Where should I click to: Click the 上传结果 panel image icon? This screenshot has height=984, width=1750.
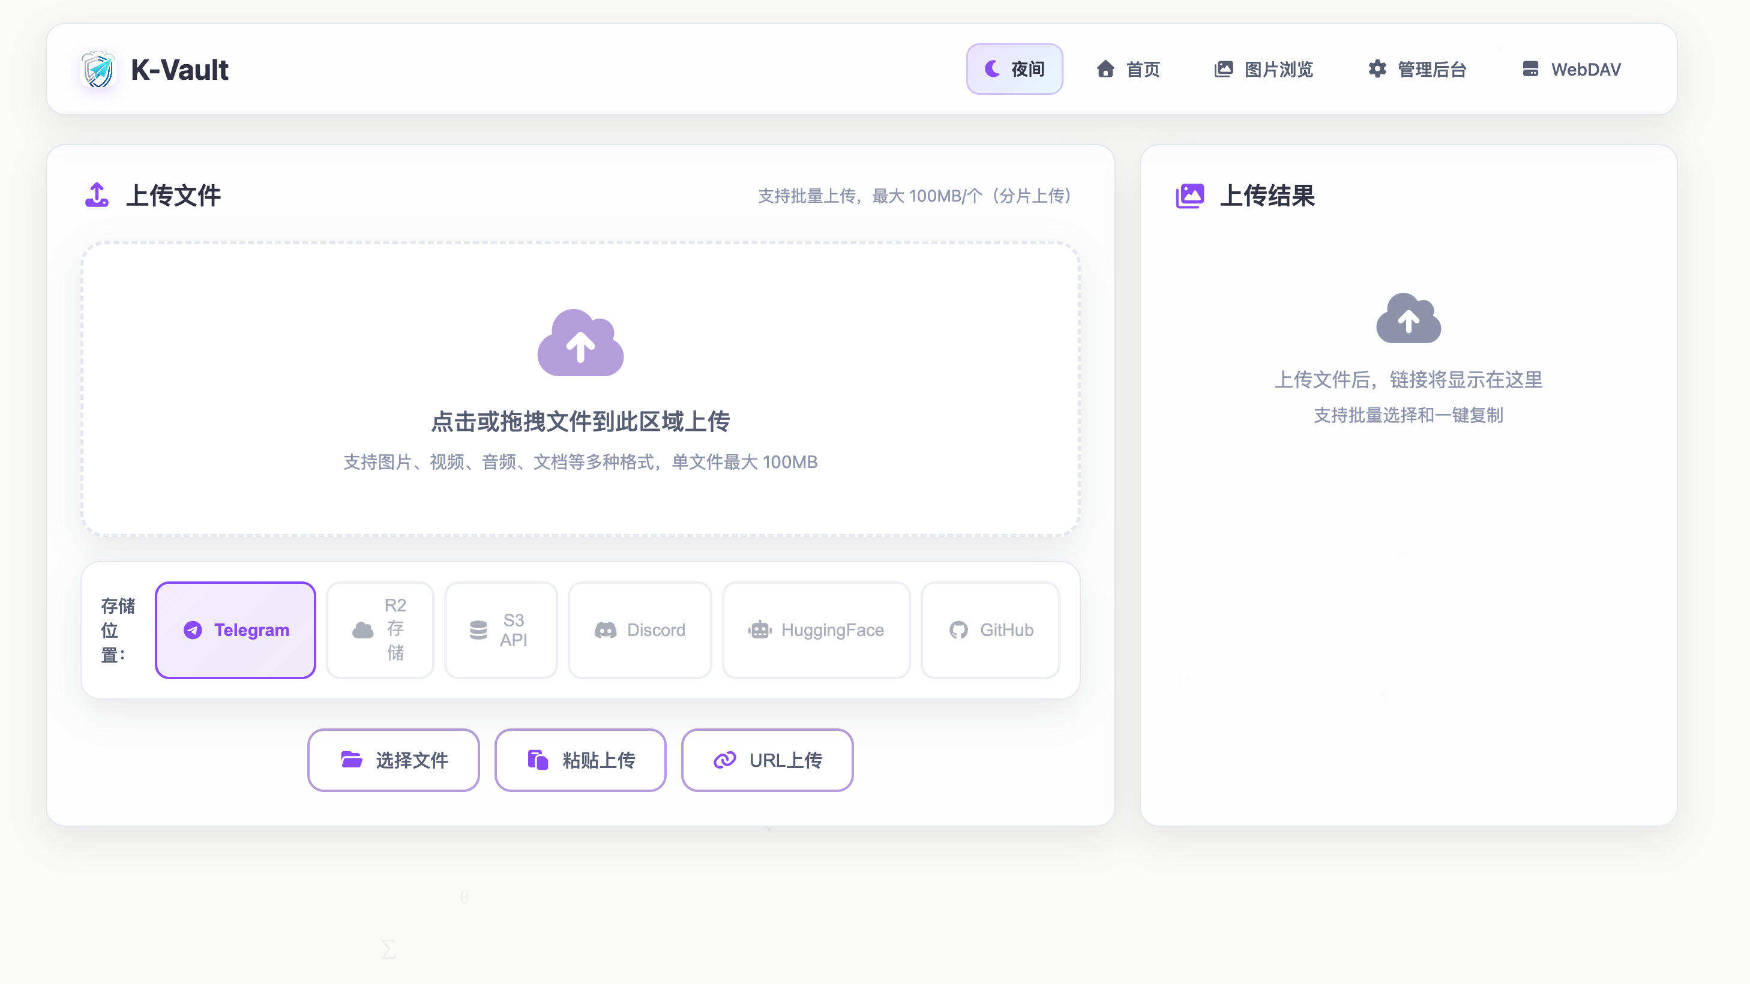coord(1191,196)
